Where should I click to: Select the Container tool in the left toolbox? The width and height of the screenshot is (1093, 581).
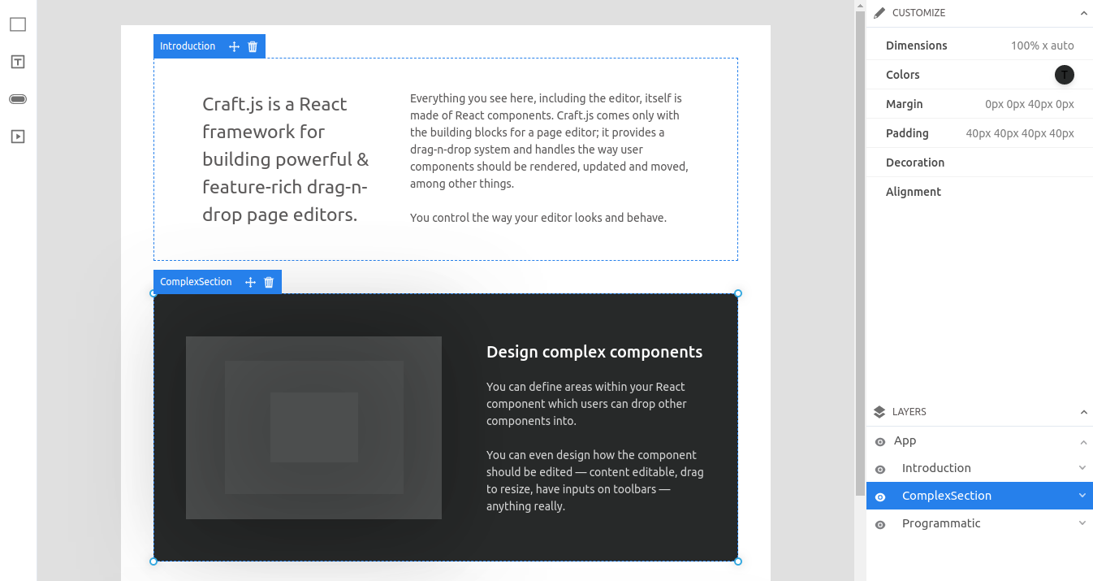[18, 24]
